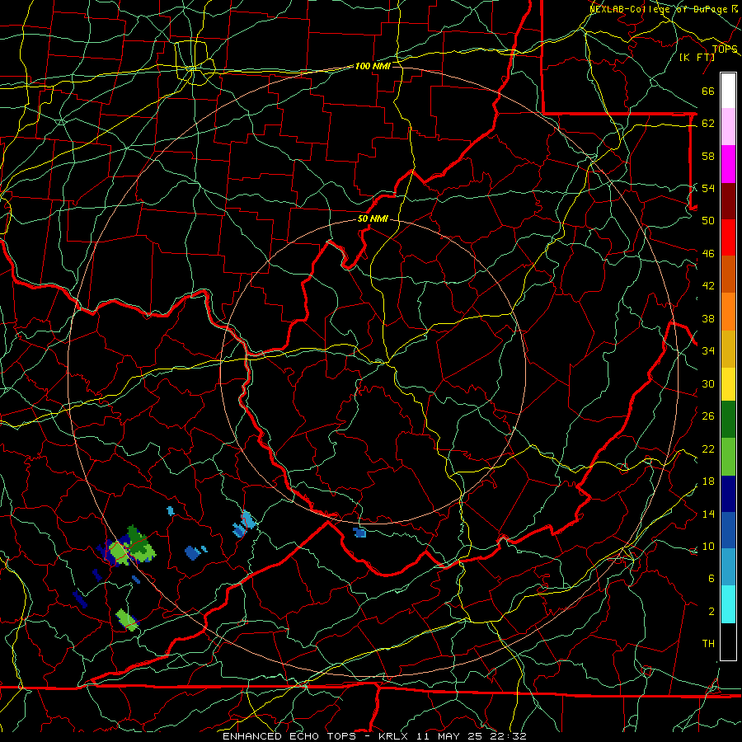This screenshot has width=742, height=742.
Task: Click the '50' value on the legend scale
Action: (708, 221)
